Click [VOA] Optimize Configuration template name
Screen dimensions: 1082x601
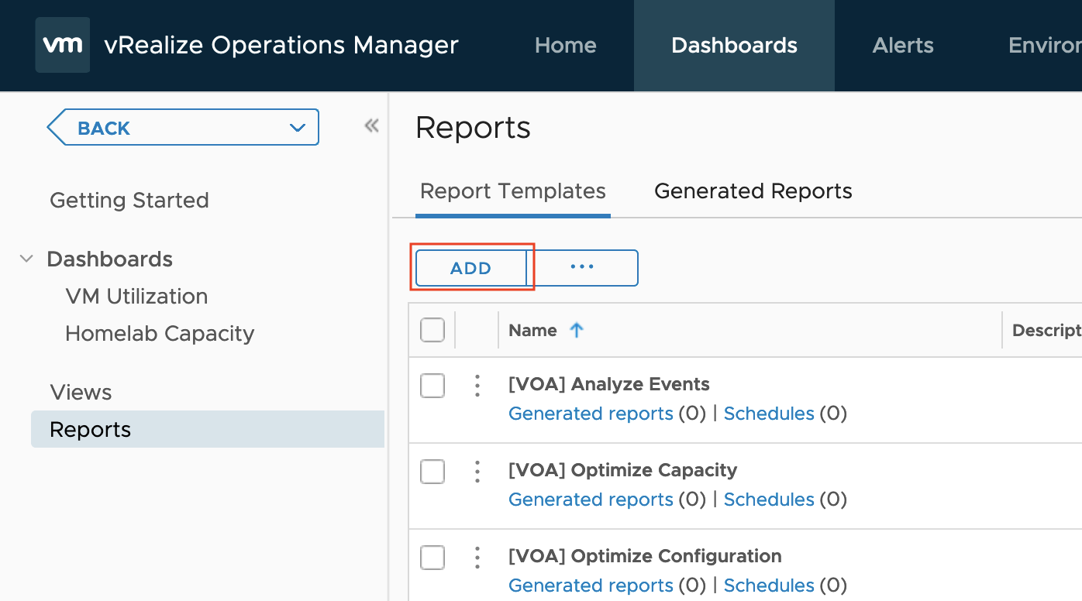click(645, 556)
